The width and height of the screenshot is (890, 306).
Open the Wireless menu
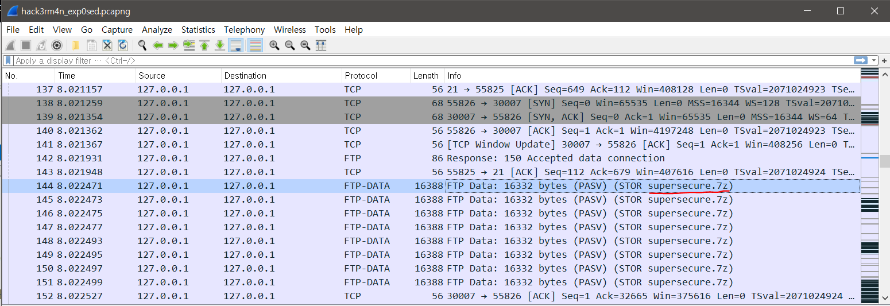290,29
